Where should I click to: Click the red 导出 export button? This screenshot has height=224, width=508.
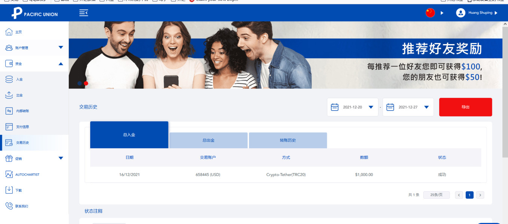pos(465,107)
